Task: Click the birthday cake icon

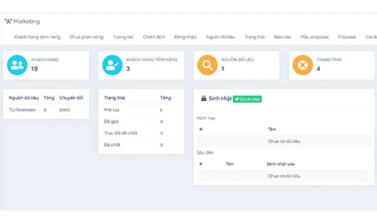Action: click(x=204, y=98)
